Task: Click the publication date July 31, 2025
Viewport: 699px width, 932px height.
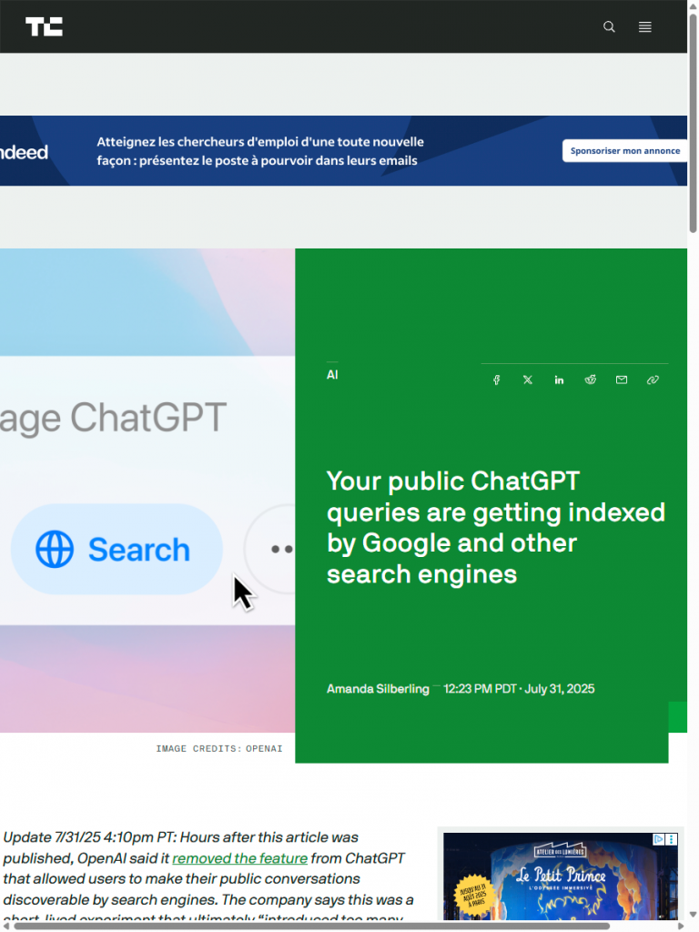Action: click(x=560, y=689)
